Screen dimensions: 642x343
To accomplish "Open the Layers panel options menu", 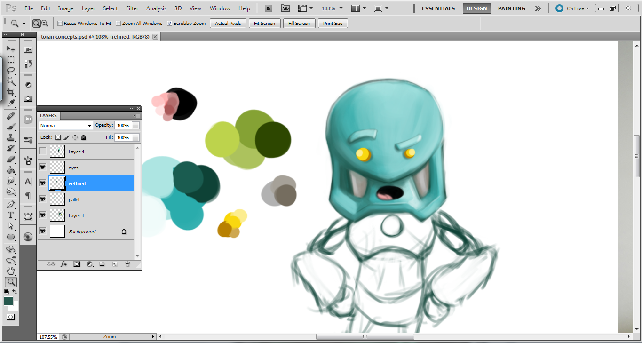I will 136,115.
